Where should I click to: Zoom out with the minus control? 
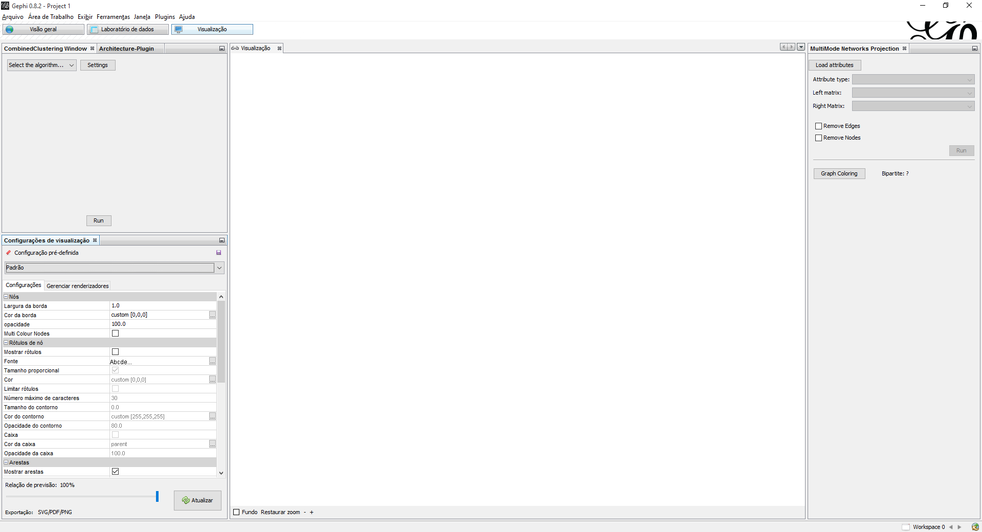click(305, 512)
